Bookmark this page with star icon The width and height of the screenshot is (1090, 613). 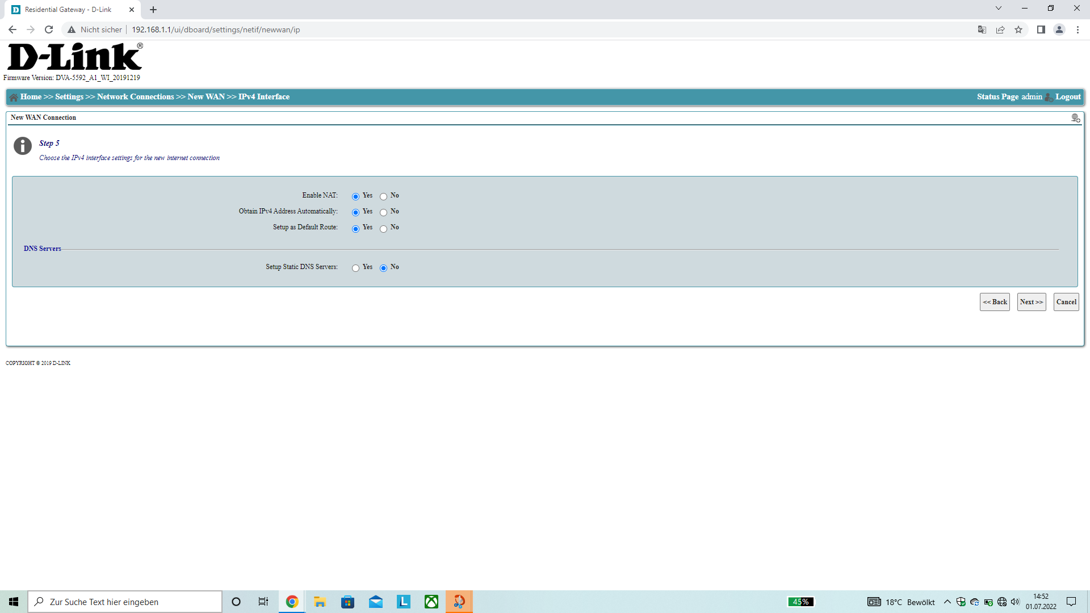click(1018, 30)
